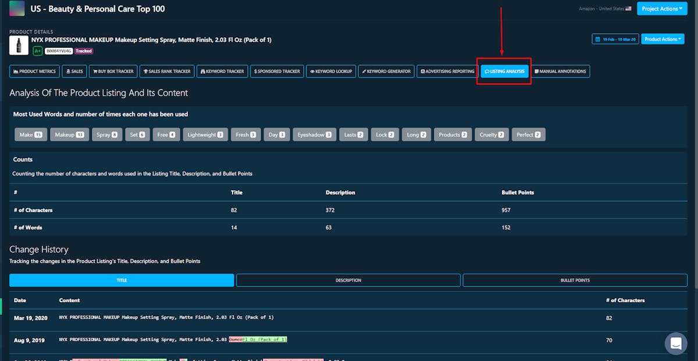Switch to Description change history tab
Screen dimensions: 698x361
pyautogui.click(x=348, y=280)
